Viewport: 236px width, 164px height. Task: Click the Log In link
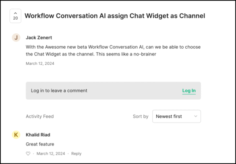pyautogui.click(x=189, y=90)
